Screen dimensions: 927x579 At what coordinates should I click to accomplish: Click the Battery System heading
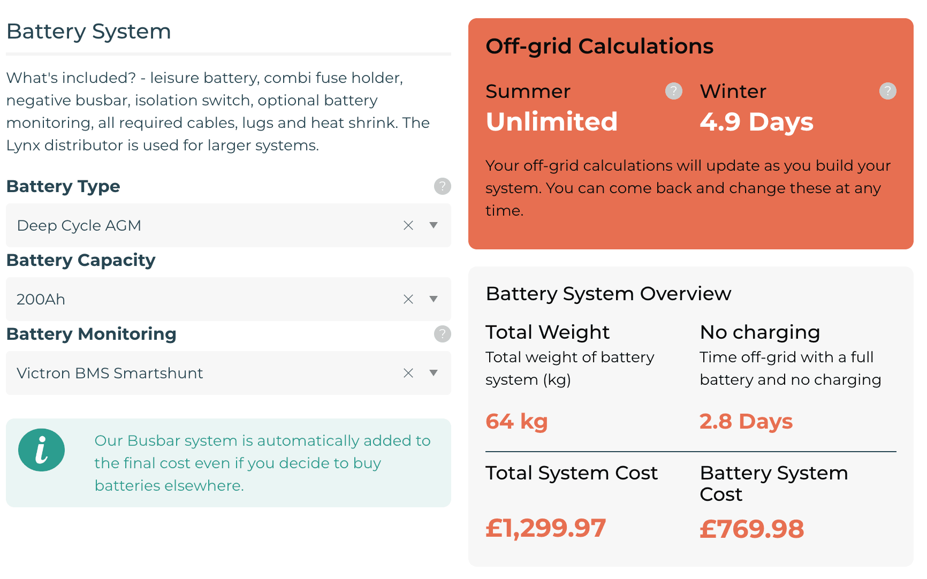click(x=89, y=32)
